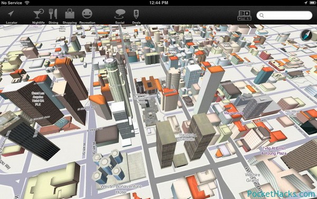Click the map search field
This screenshot has width=317, height=199.
click(284, 15)
